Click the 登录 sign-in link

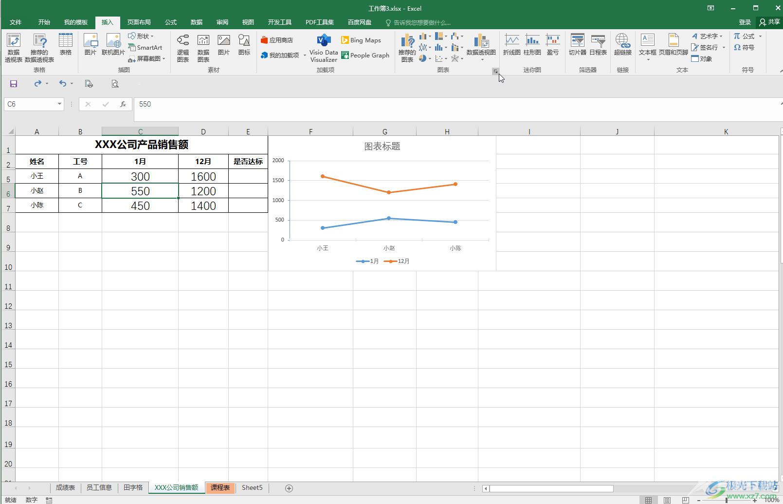[x=745, y=22]
